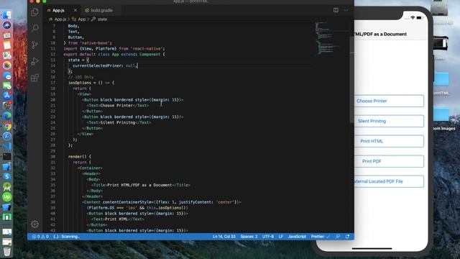Click the Split Editor icon
The image size is (460, 259).
click(336, 10)
